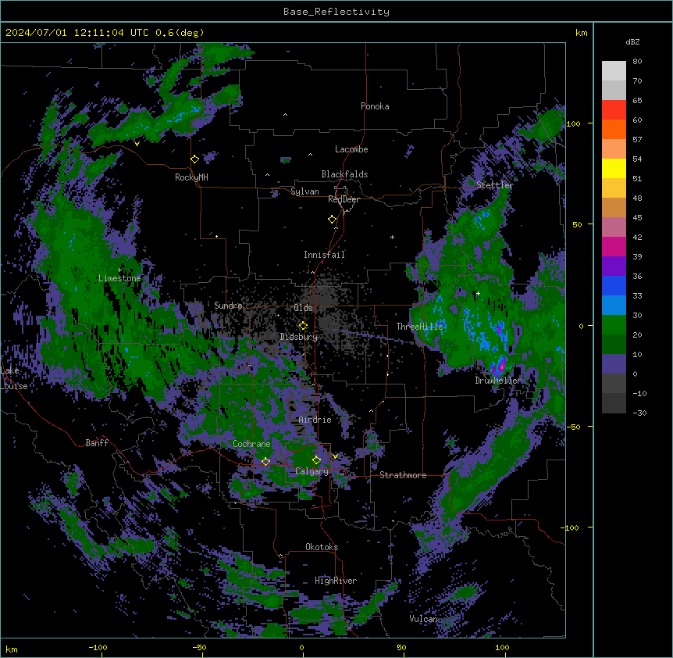
Task: Pick the light blue swatch above 30 in legend
Action: click(614, 306)
